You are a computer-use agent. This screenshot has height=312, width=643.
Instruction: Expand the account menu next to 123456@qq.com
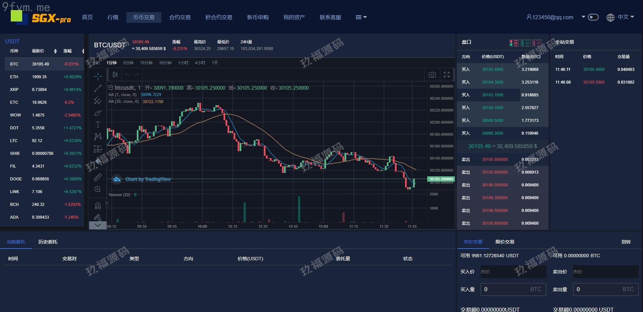[583, 17]
